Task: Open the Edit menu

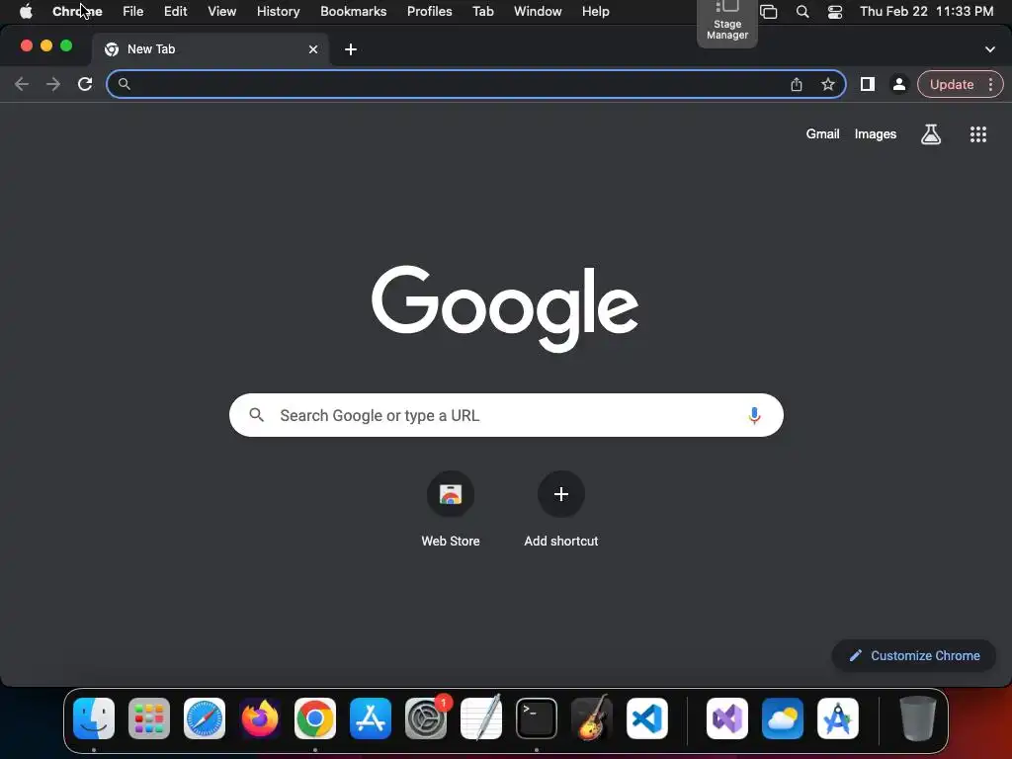Action: 176,12
